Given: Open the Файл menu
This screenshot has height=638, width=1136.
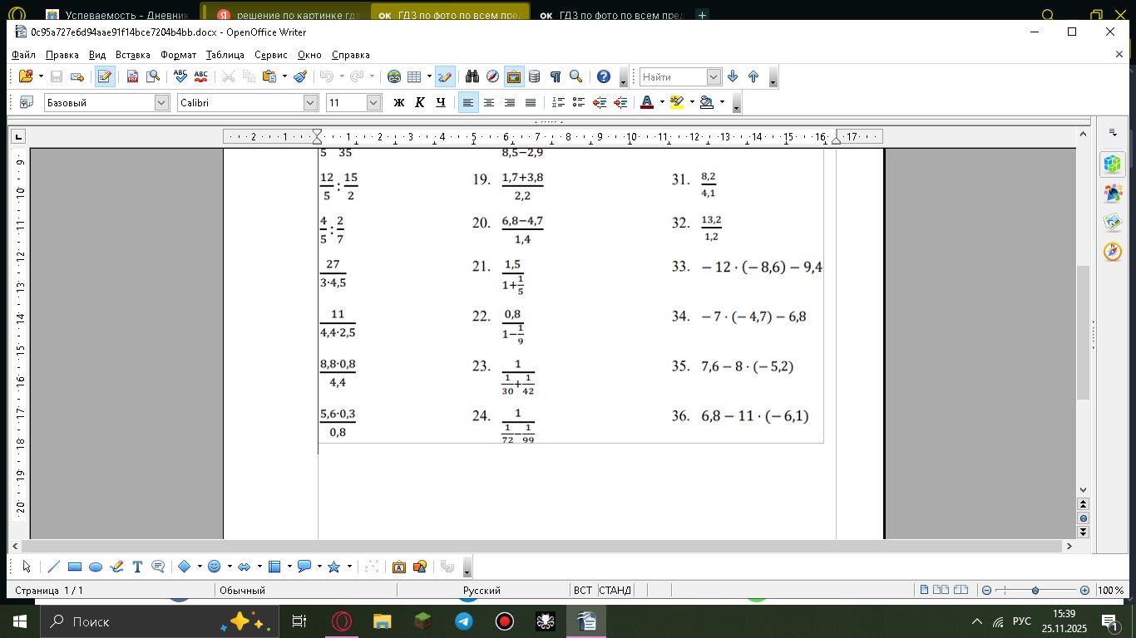Looking at the screenshot, I should [x=23, y=55].
